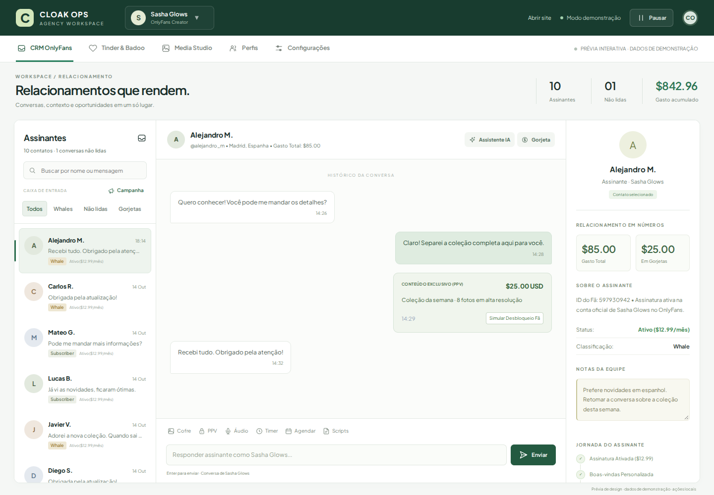
Task: Switch to the CRM OnlyFans tab
Action: (x=45, y=48)
